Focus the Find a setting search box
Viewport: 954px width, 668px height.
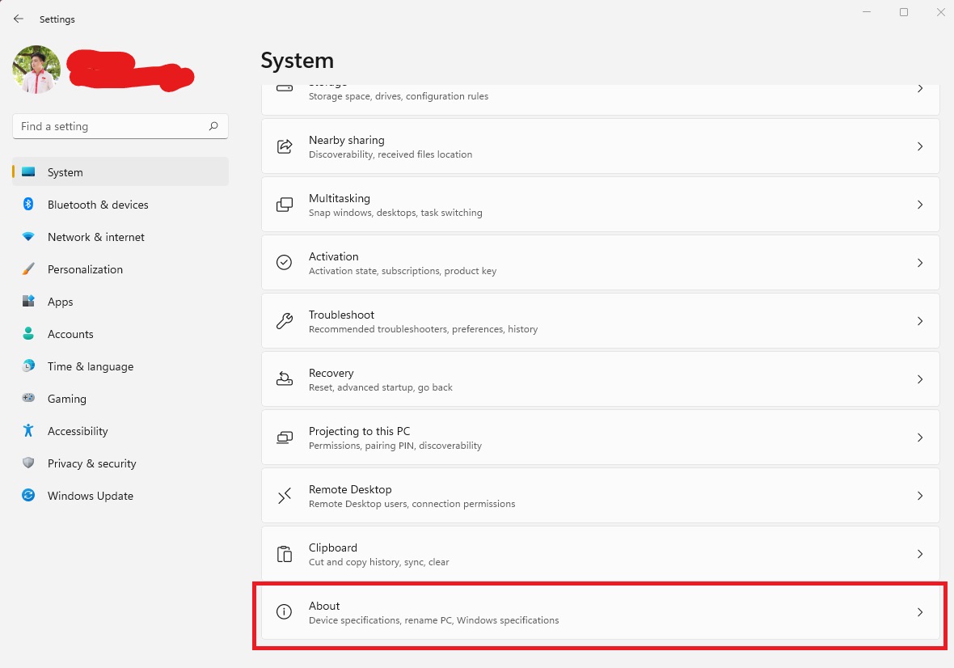pos(109,126)
